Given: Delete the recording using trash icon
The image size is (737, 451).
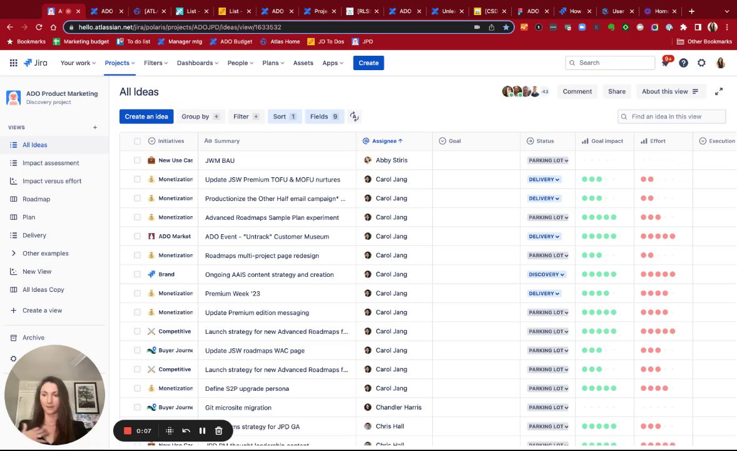Looking at the screenshot, I should (x=218, y=431).
